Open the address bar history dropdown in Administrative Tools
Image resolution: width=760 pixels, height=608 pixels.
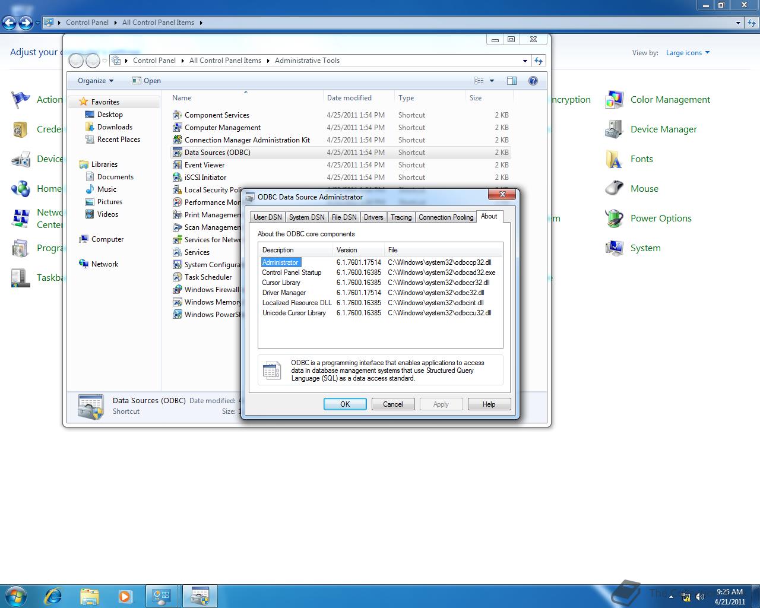[x=525, y=61]
